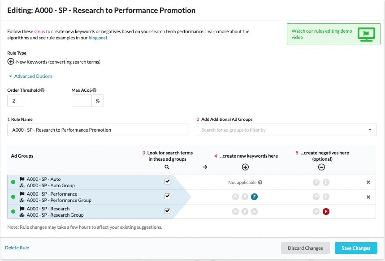Enable the B broad match icon for Research Group
This screenshot has width=385, height=261.
(235, 211)
